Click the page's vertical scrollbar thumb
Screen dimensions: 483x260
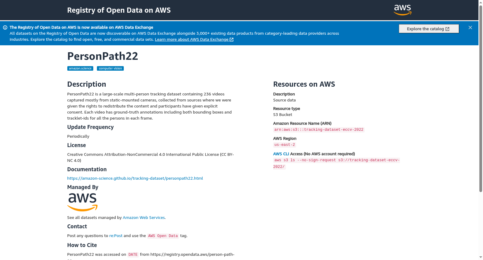(481, 98)
